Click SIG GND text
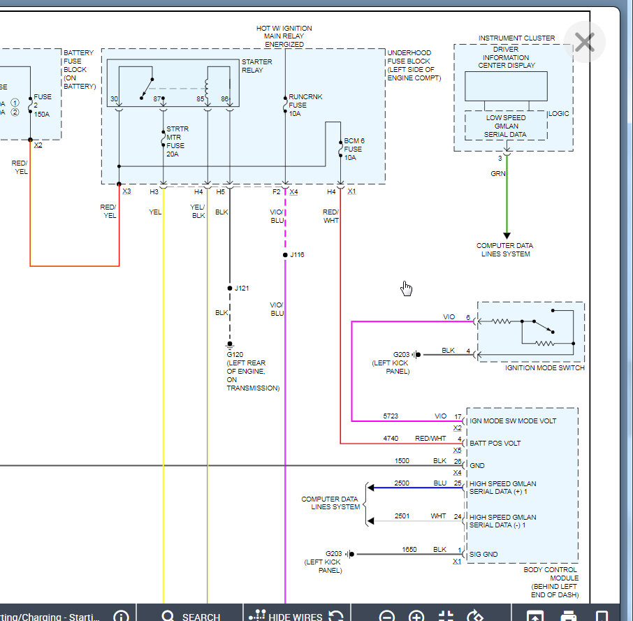633x621 pixels. pyautogui.click(x=483, y=554)
